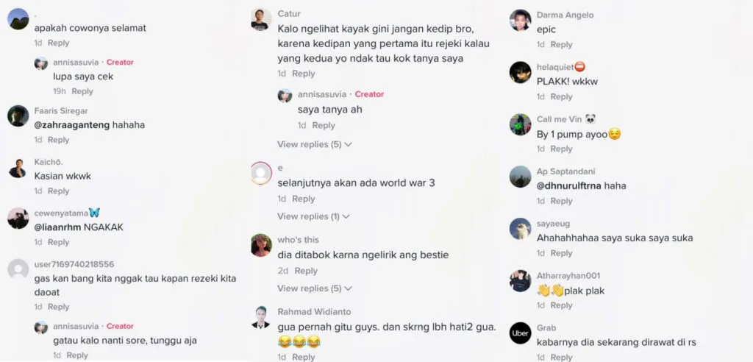Open Faaris Siregar's avatar

18,116
